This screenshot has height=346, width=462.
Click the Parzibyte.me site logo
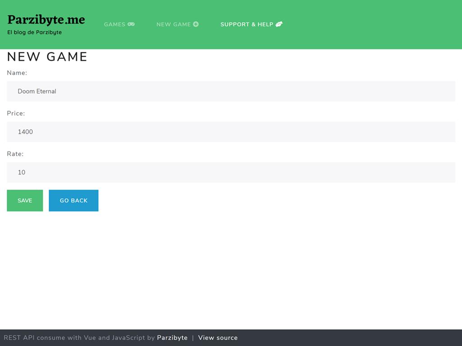(46, 19)
